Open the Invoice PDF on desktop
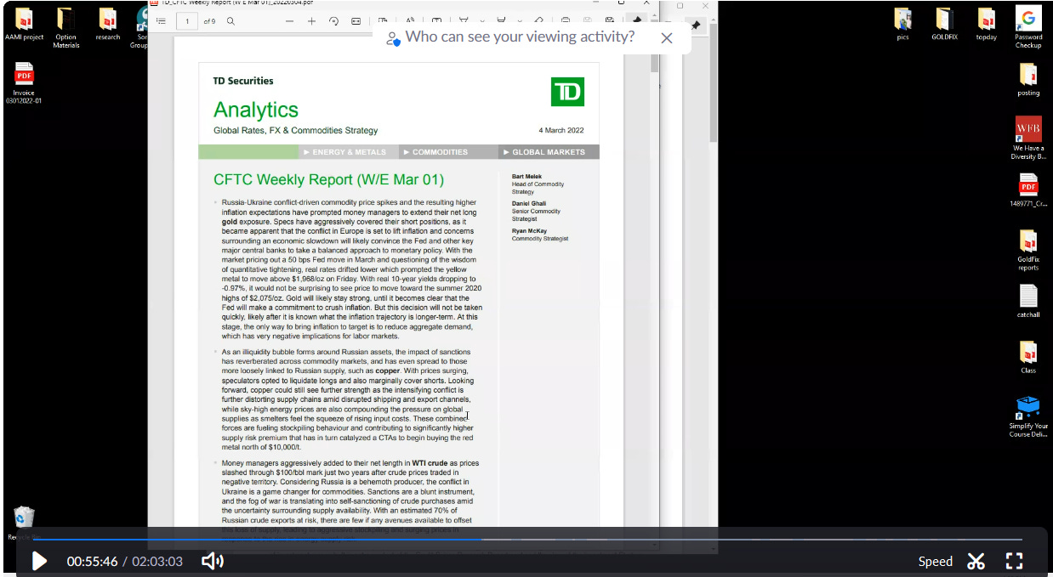 click(x=24, y=83)
